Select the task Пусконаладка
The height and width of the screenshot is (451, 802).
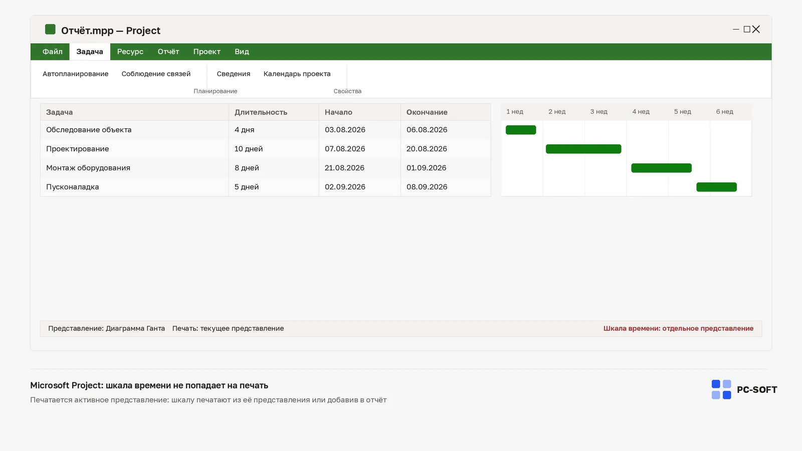tap(73, 187)
